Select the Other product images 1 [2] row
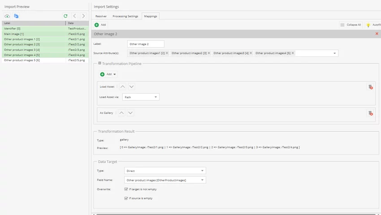This screenshot has width=381, height=215. click(x=45, y=39)
